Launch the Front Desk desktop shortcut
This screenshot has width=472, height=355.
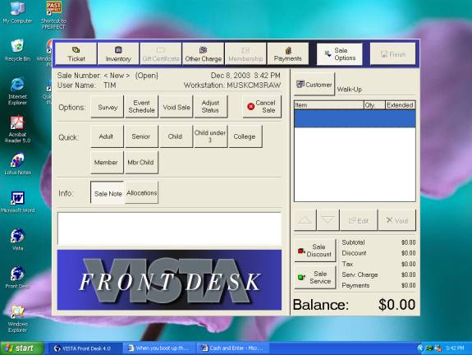(17, 278)
